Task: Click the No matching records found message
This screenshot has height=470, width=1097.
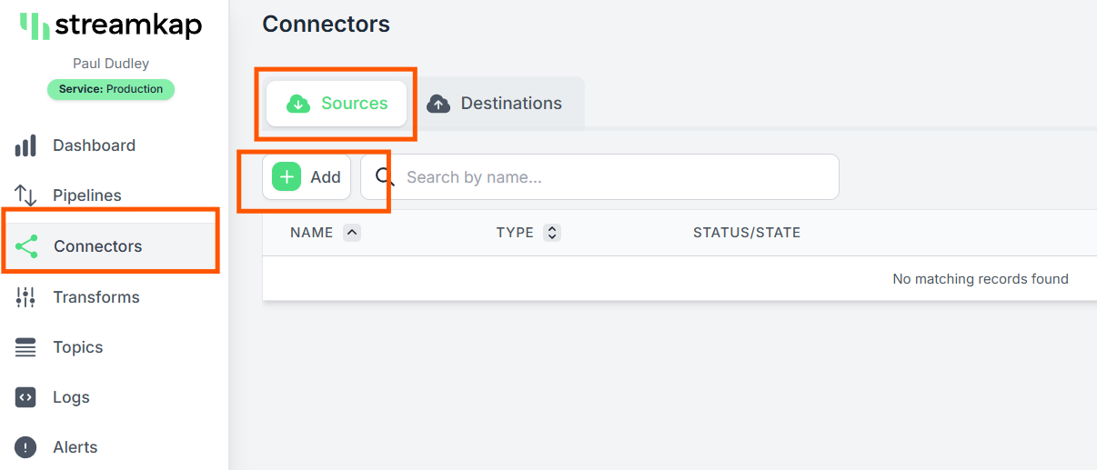Action: tap(981, 279)
